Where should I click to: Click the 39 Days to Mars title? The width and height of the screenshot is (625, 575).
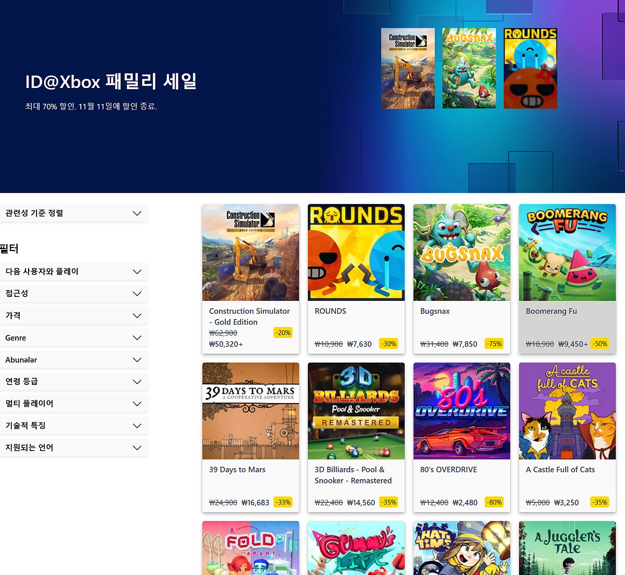[x=237, y=469]
